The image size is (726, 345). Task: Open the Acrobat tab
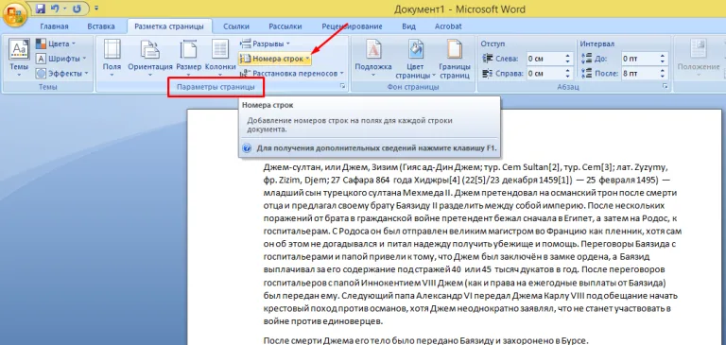click(448, 26)
